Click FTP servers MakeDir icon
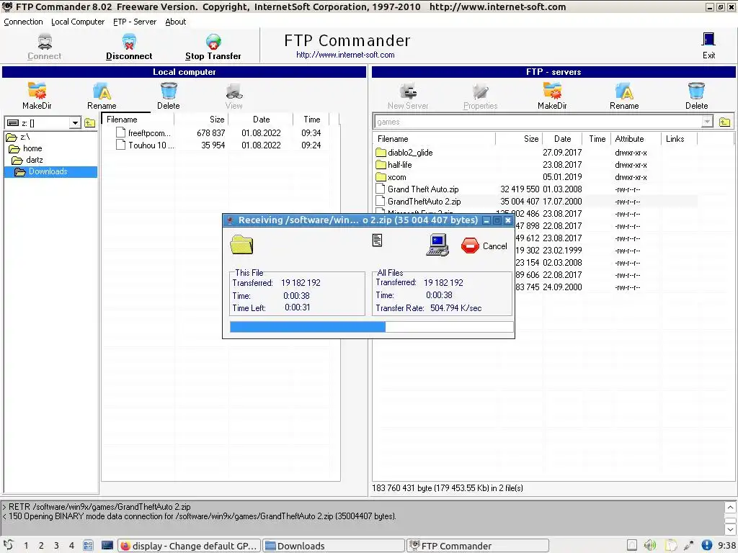This screenshot has height=553, width=738. point(552,91)
